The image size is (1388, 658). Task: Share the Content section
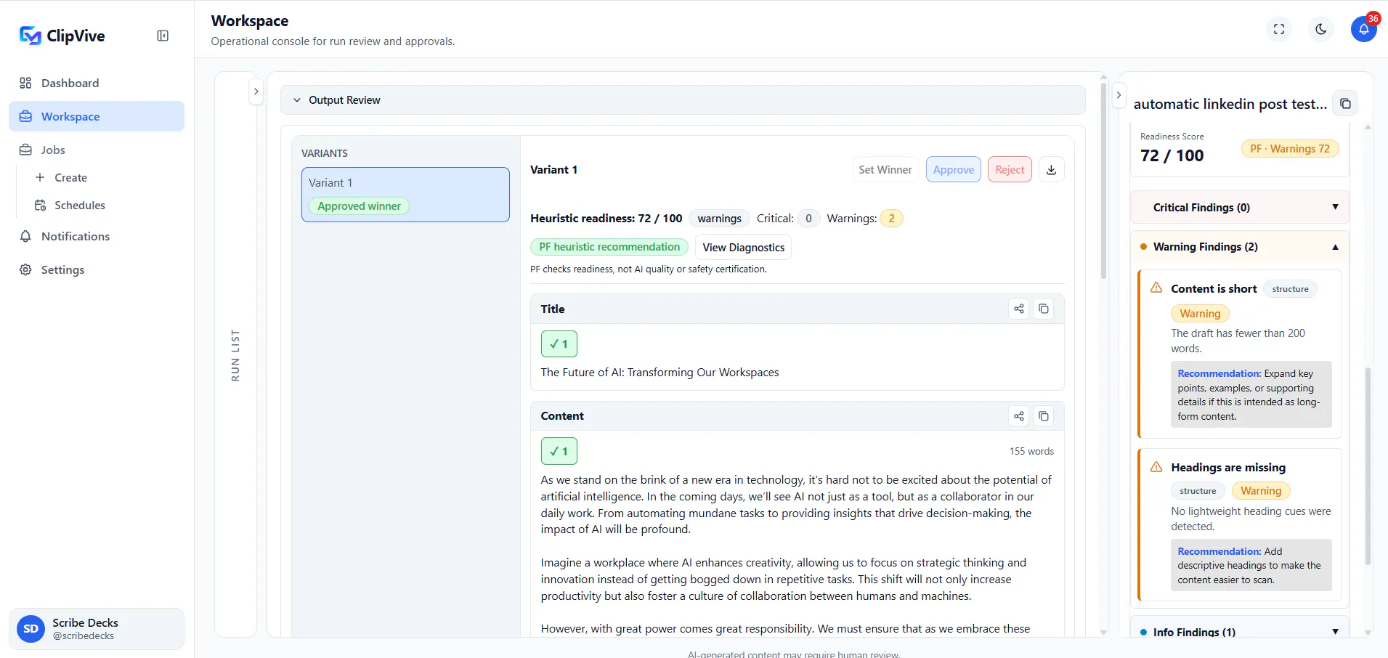click(1019, 416)
